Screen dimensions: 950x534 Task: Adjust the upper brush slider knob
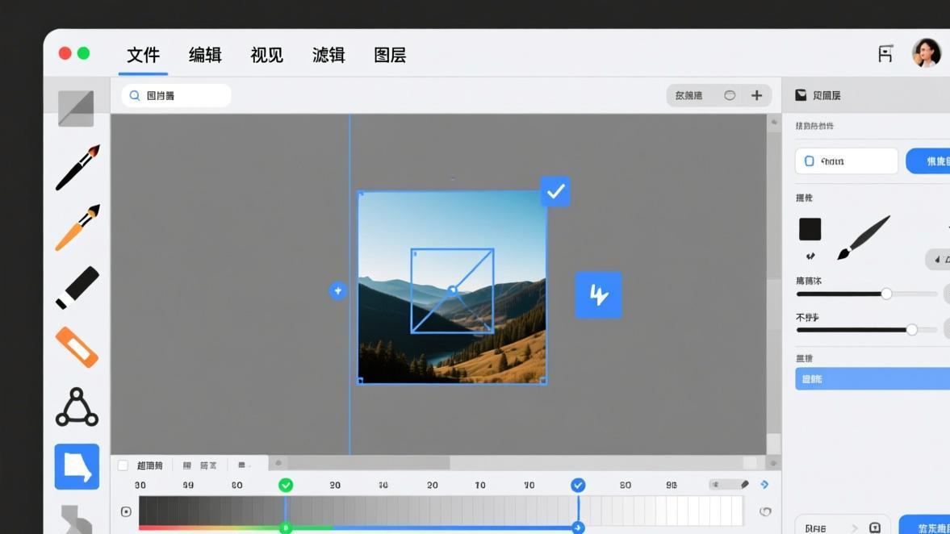[886, 294]
